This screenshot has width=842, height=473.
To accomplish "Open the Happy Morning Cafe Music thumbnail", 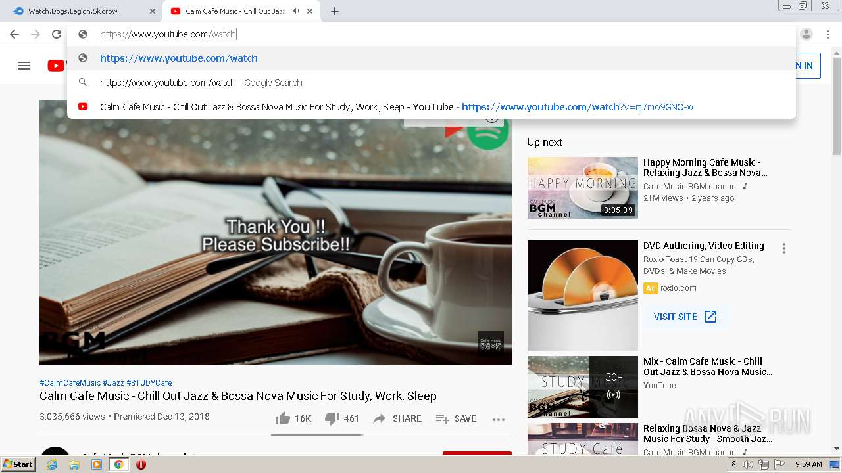I will point(583,188).
